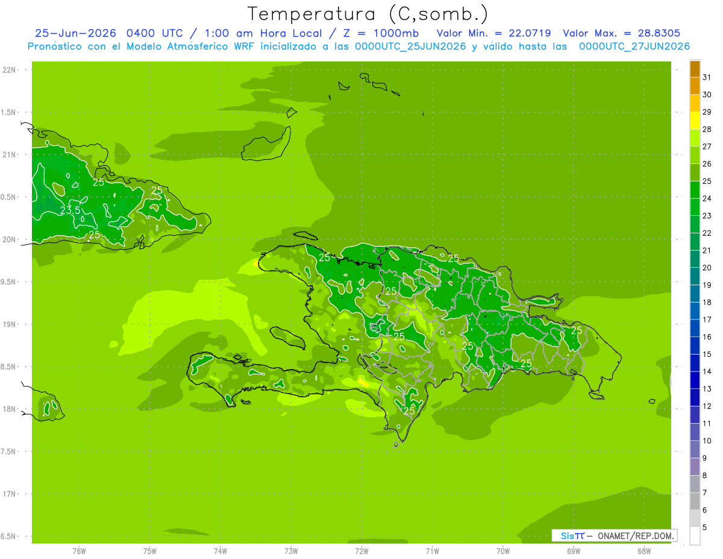The image size is (723, 559).
Task: Click the white swatch below colorbar label 5
Action: pyautogui.click(x=695, y=535)
